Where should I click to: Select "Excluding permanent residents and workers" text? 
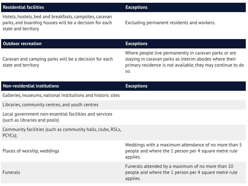[170, 23]
